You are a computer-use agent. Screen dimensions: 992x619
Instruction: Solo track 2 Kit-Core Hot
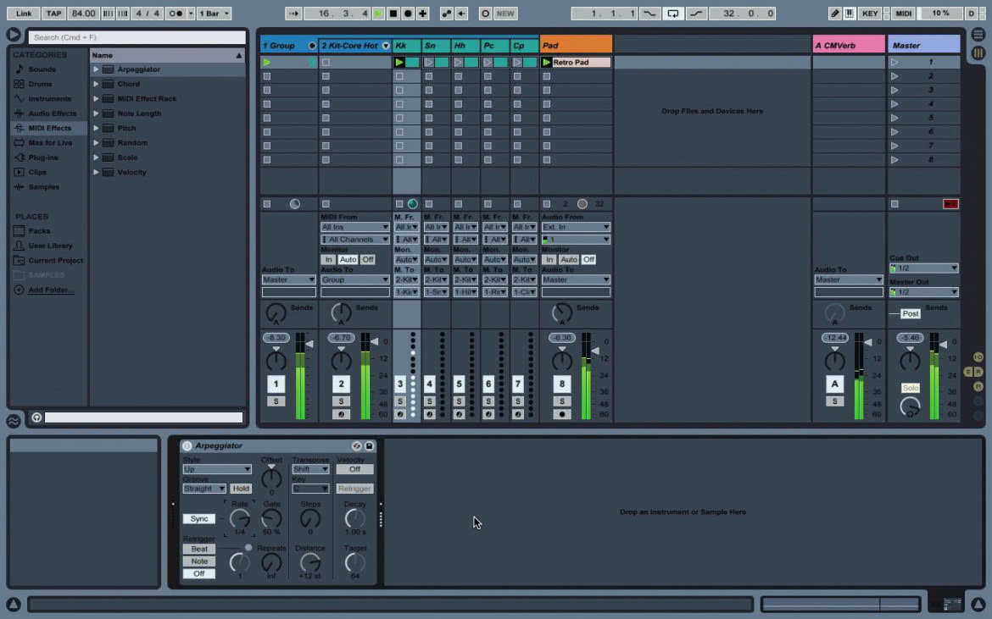point(341,401)
